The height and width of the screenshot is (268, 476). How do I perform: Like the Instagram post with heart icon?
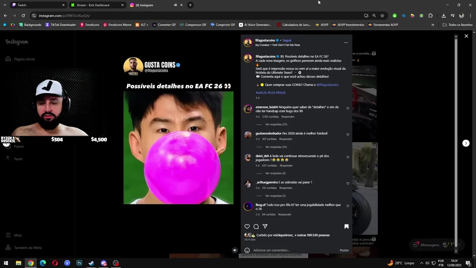[247, 226]
